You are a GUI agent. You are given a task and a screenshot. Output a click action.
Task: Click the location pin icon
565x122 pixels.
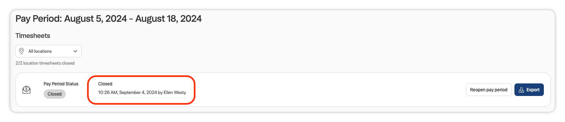(21, 51)
